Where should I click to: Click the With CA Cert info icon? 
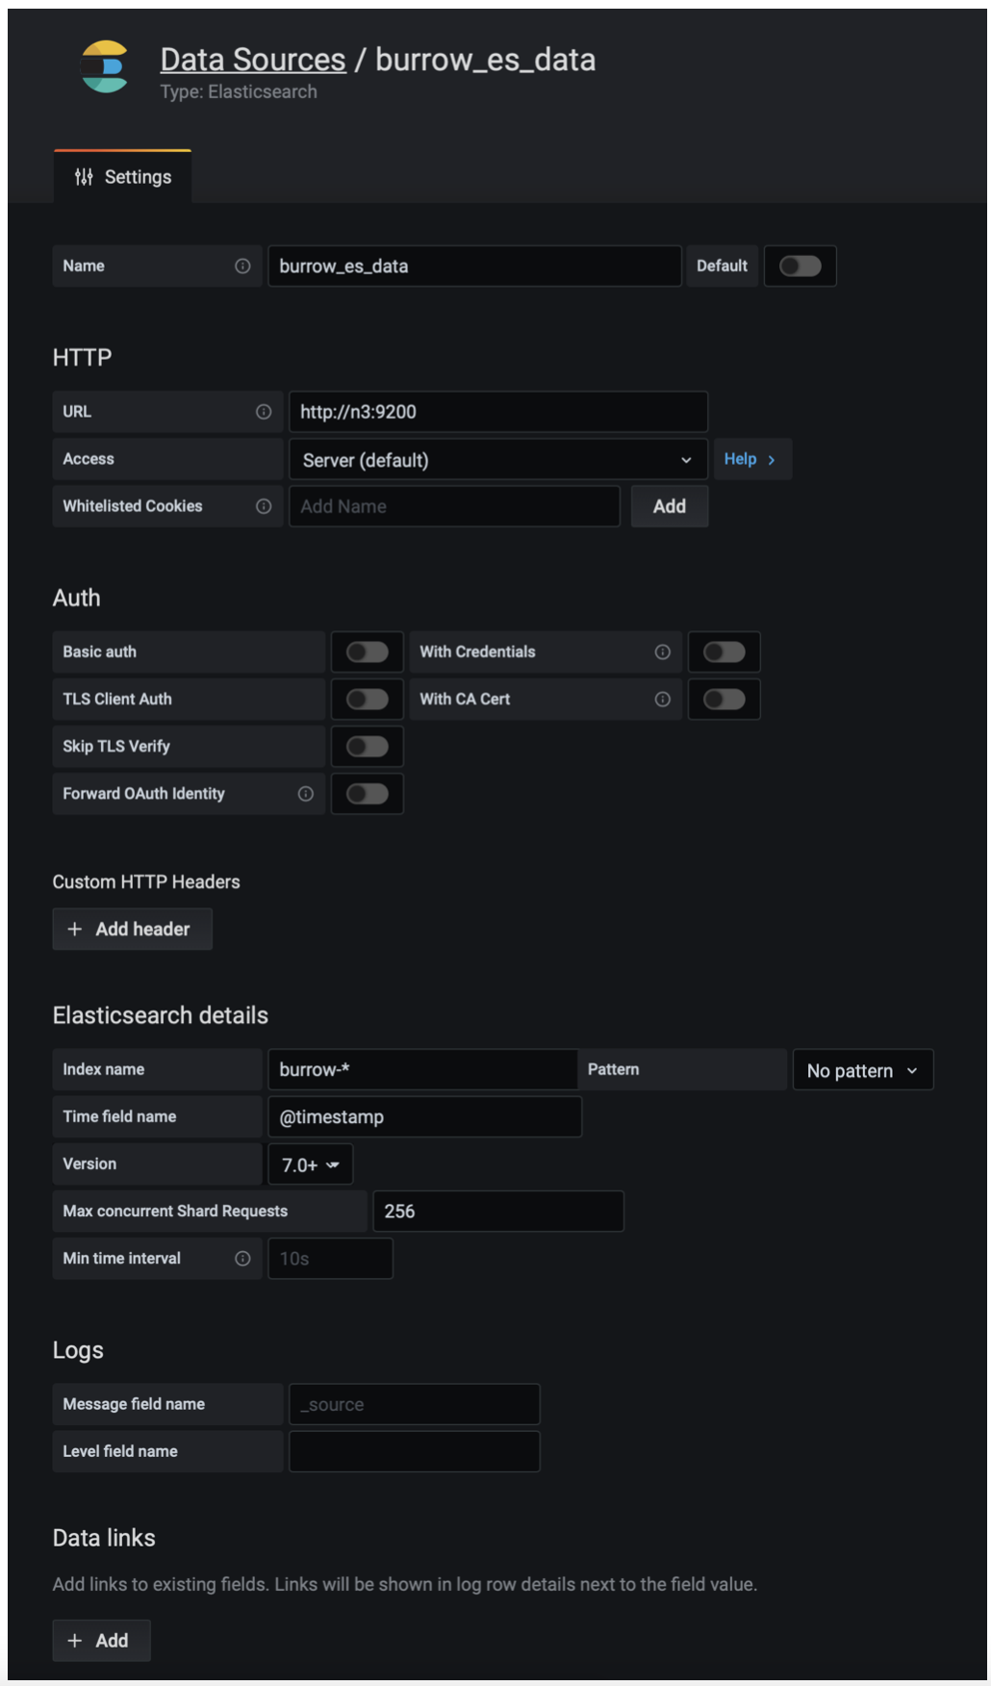tap(663, 700)
